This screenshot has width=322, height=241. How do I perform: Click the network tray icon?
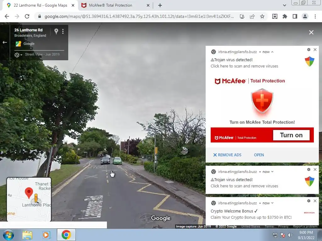tap(275, 235)
